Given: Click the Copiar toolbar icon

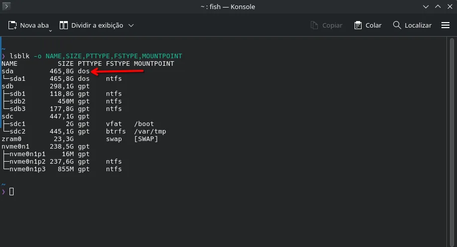Looking at the screenshot, I should point(314,25).
